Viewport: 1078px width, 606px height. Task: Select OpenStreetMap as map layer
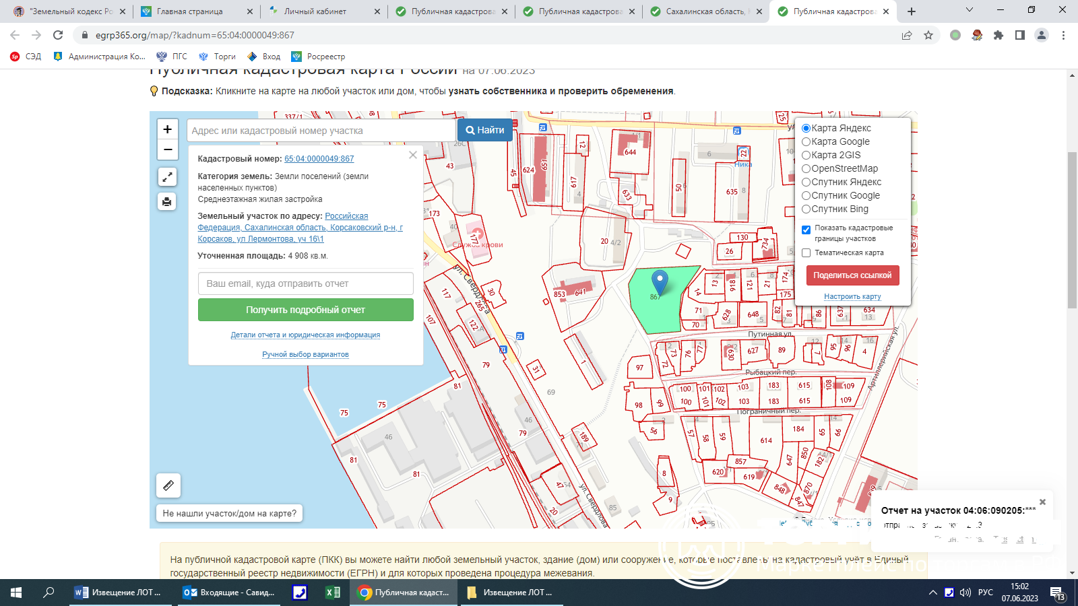806,169
